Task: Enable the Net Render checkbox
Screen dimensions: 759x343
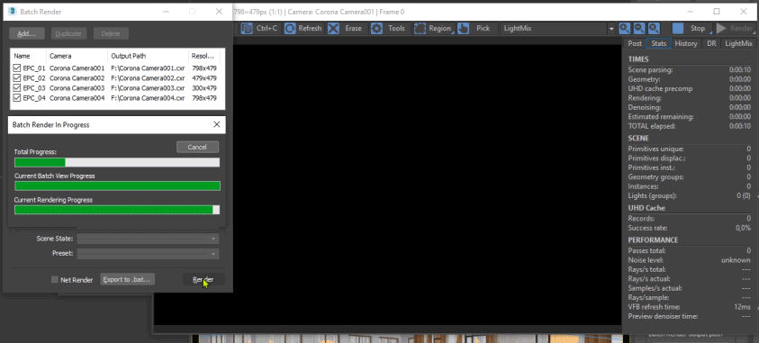Action: click(55, 280)
